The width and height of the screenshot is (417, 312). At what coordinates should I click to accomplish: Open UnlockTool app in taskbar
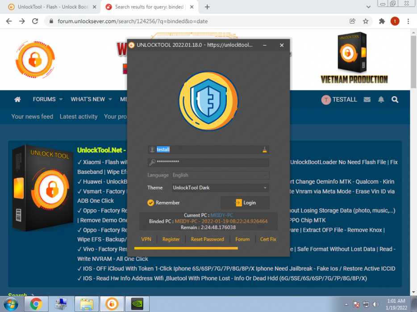[x=112, y=304]
